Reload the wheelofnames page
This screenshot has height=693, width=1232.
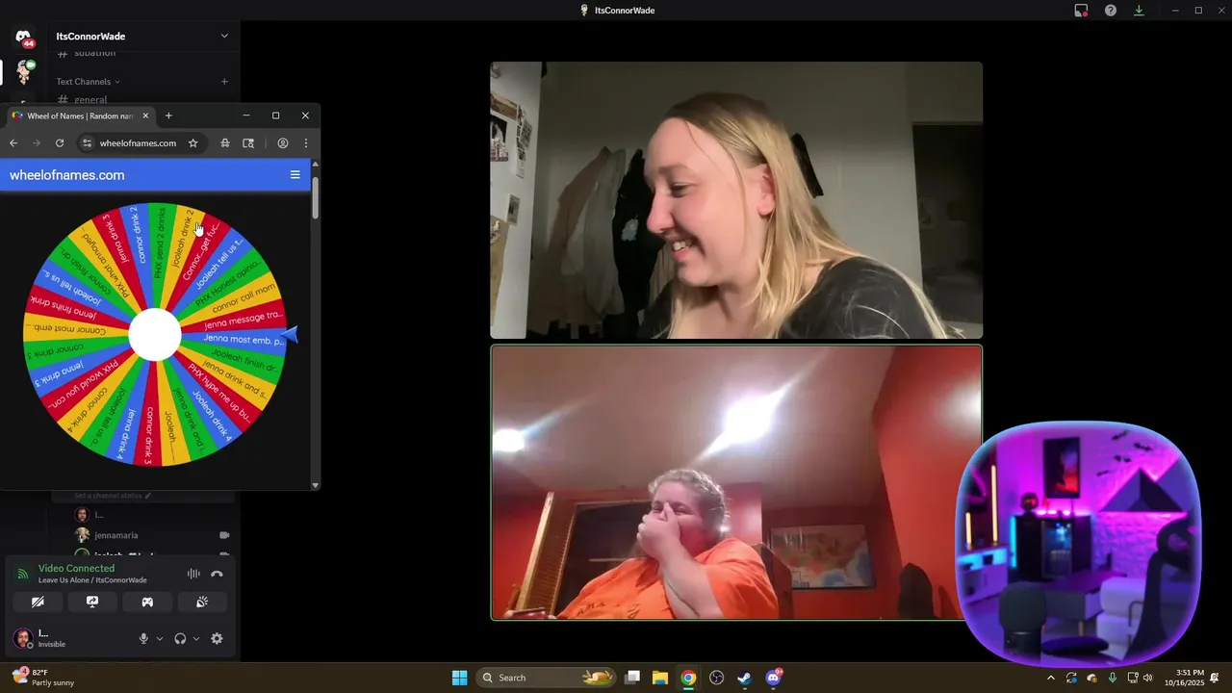[x=60, y=143]
